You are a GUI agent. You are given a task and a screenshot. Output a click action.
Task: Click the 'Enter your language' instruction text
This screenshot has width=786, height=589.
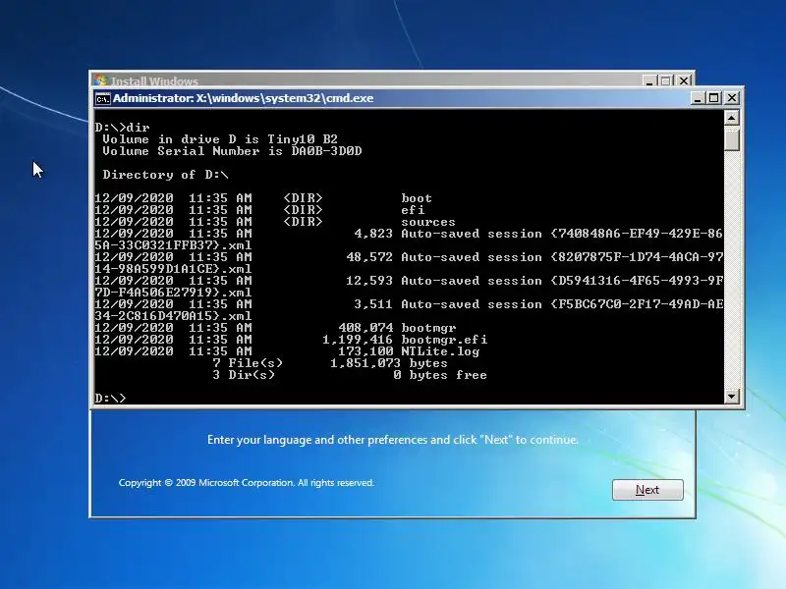[x=392, y=440]
